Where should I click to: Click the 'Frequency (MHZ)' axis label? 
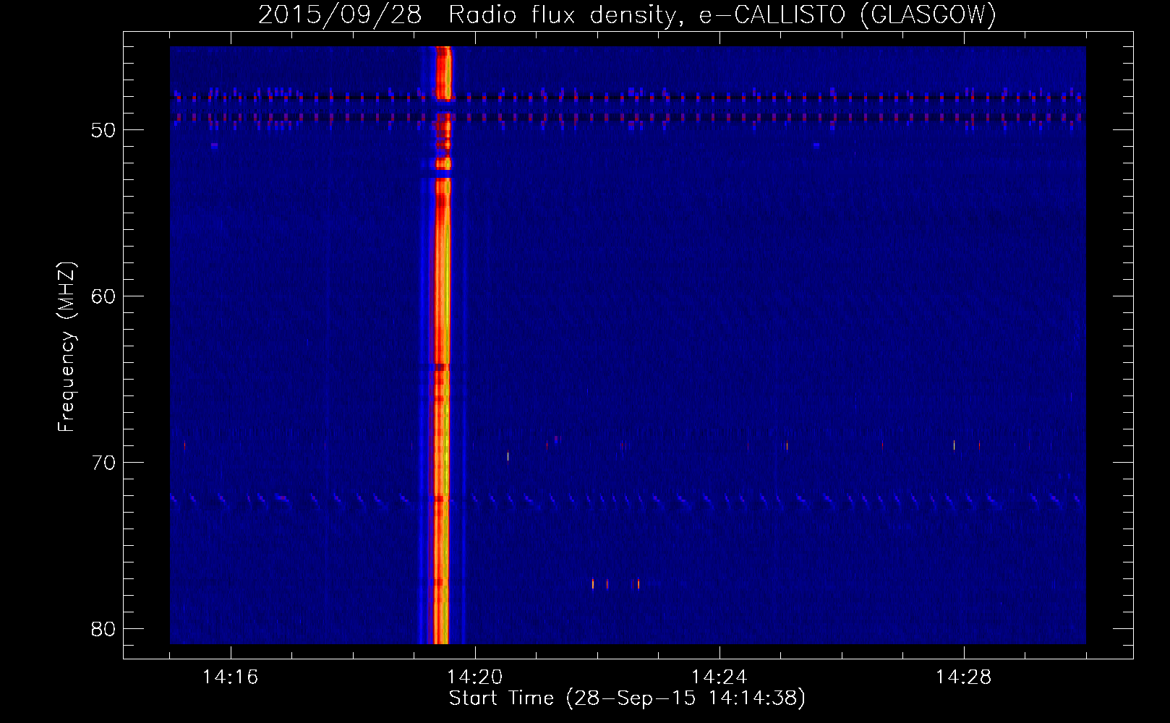tap(67, 346)
